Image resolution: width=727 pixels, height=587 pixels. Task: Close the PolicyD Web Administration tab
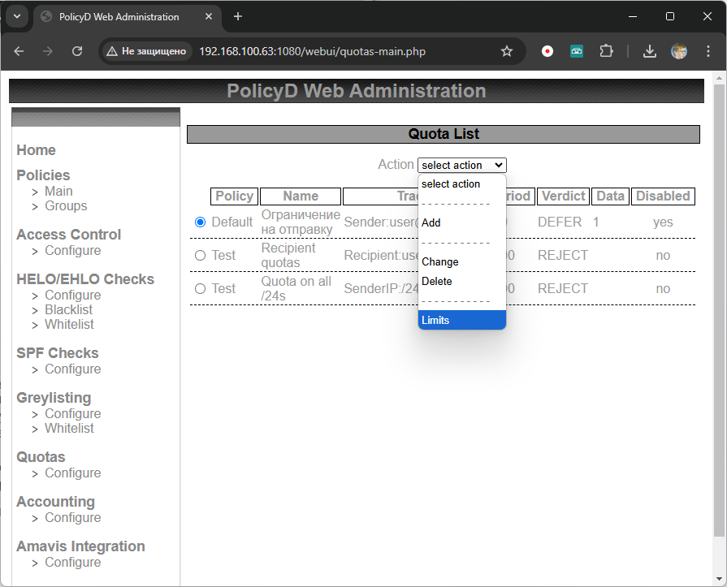[209, 17]
